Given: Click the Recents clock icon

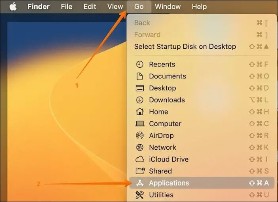Looking at the screenshot, I should pos(139,64).
